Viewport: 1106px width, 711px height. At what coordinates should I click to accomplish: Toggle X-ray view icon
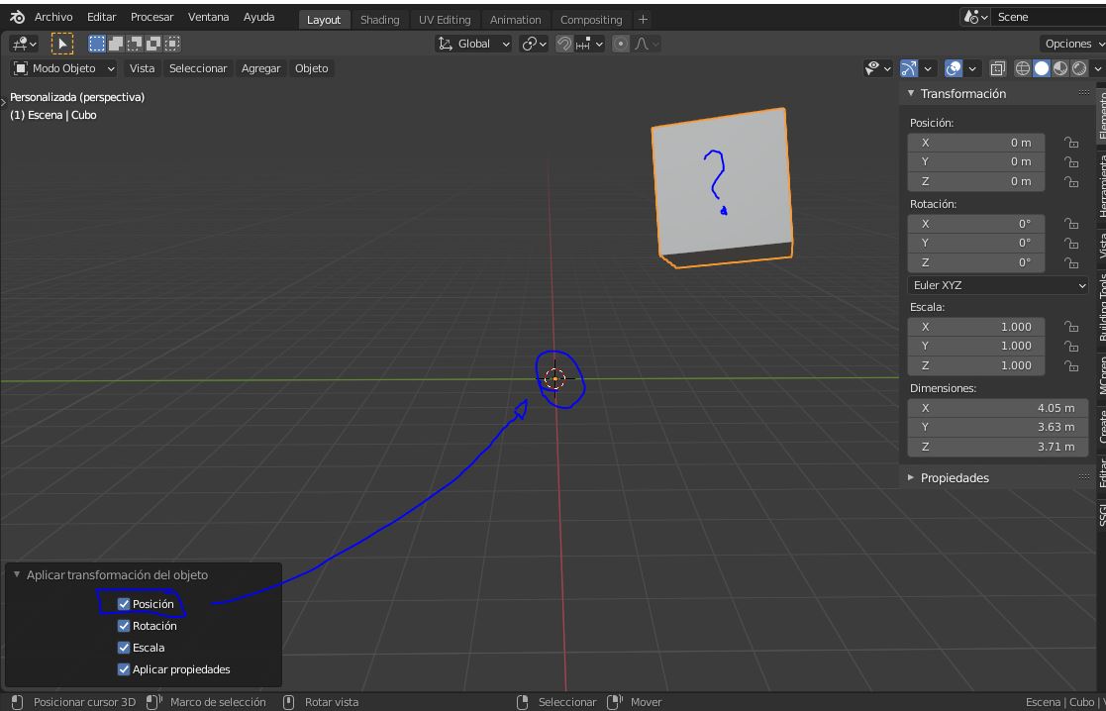(x=997, y=68)
